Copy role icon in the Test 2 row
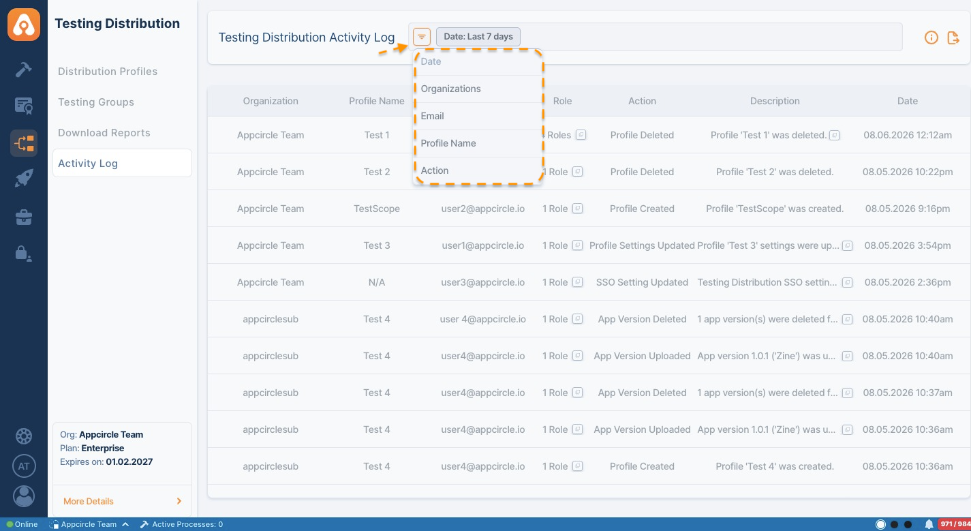 click(577, 172)
